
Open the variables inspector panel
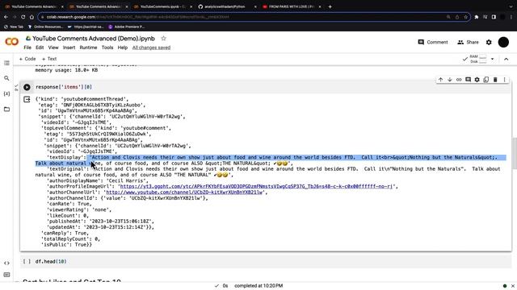[6, 93]
